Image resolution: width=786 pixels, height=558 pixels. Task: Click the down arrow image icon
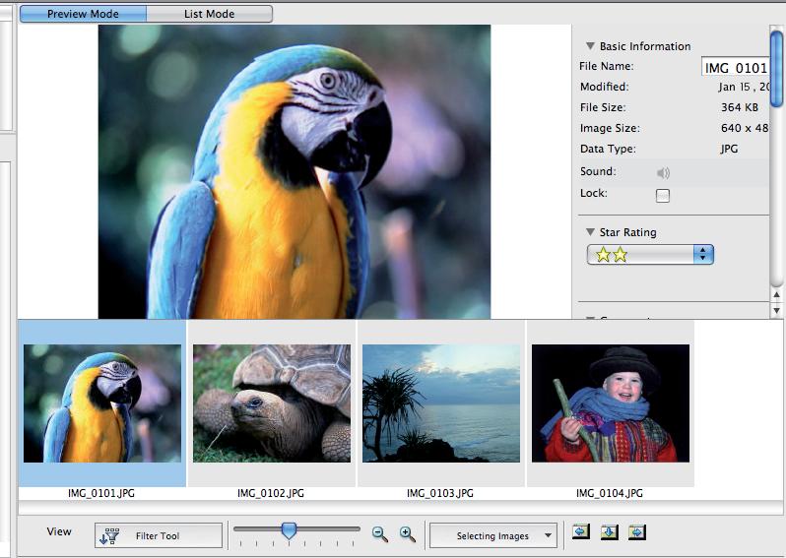609,531
